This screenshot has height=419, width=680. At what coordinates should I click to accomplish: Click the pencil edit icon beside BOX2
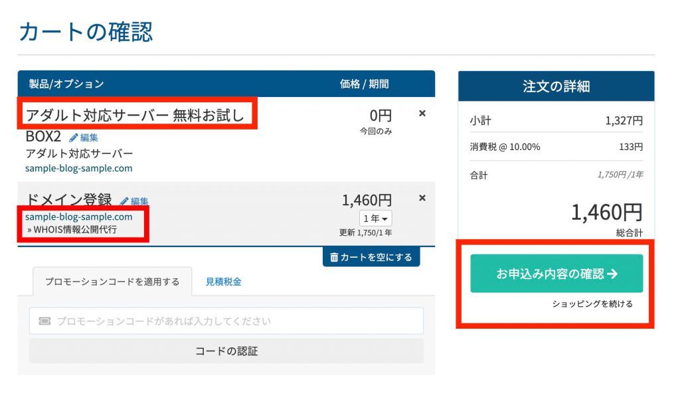click(x=73, y=137)
